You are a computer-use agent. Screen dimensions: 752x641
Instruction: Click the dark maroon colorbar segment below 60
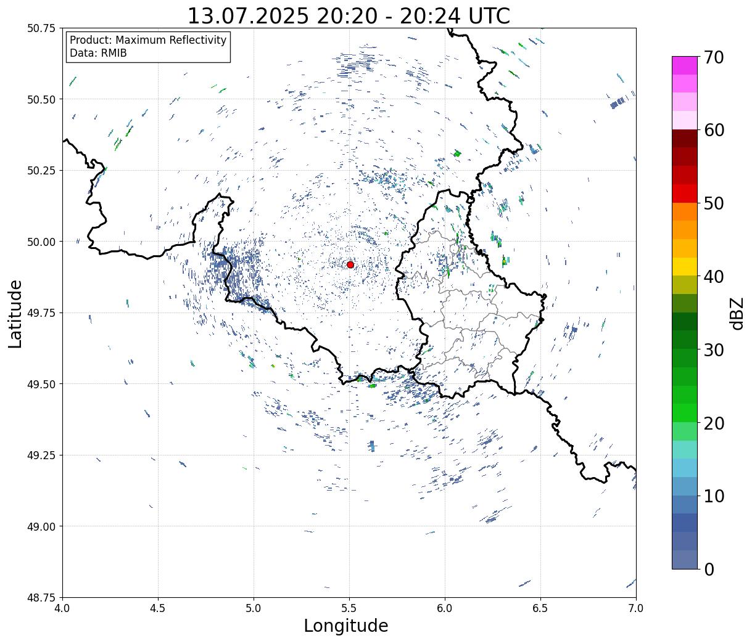pos(685,139)
